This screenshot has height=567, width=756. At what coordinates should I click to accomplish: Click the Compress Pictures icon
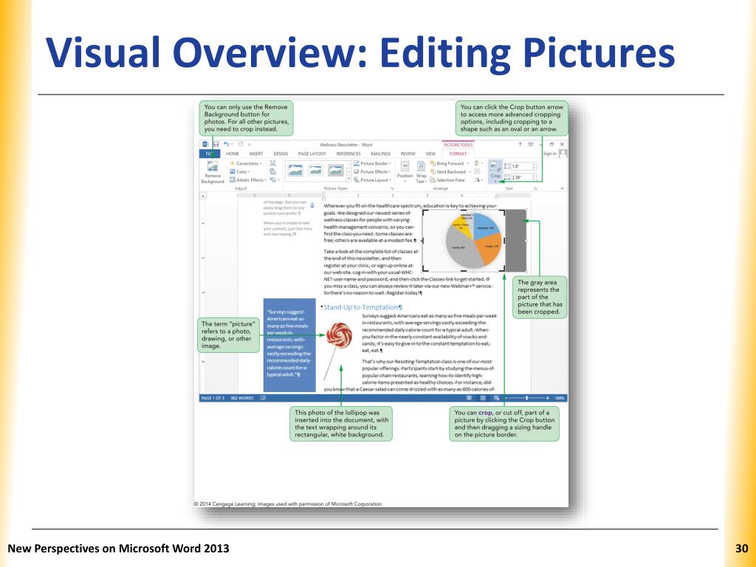click(x=273, y=163)
